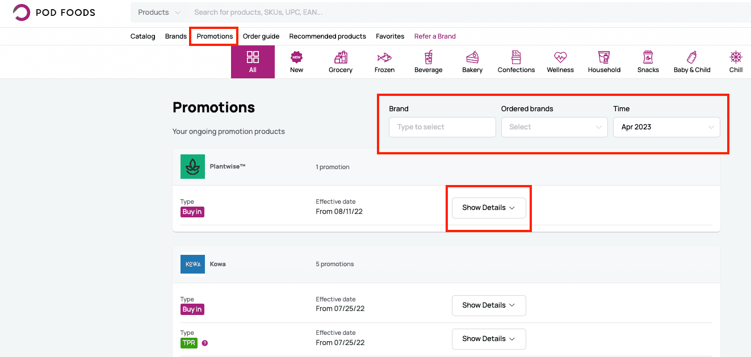This screenshot has width=751, height=357.
Task: Open the Favorites tab
Action: (x=390, y=36)
